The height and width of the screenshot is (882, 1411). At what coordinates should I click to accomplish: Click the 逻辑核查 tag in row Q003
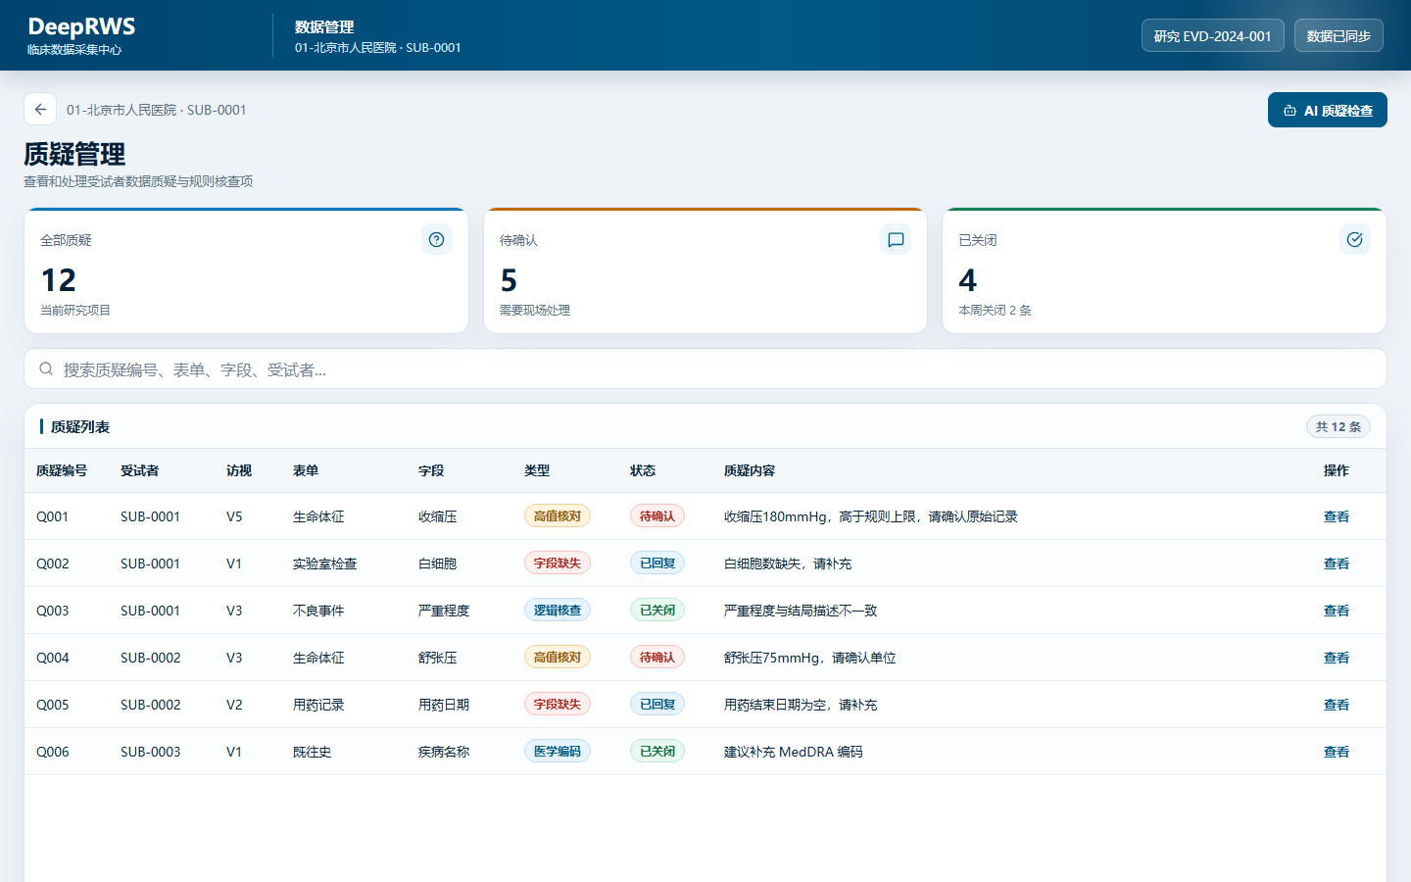[x=558, y=611]
